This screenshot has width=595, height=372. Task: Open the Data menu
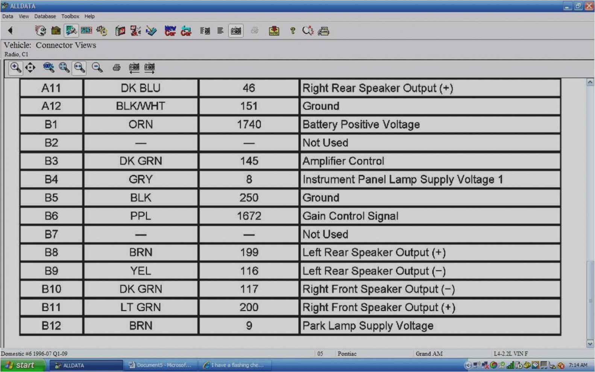pos(8,17)
